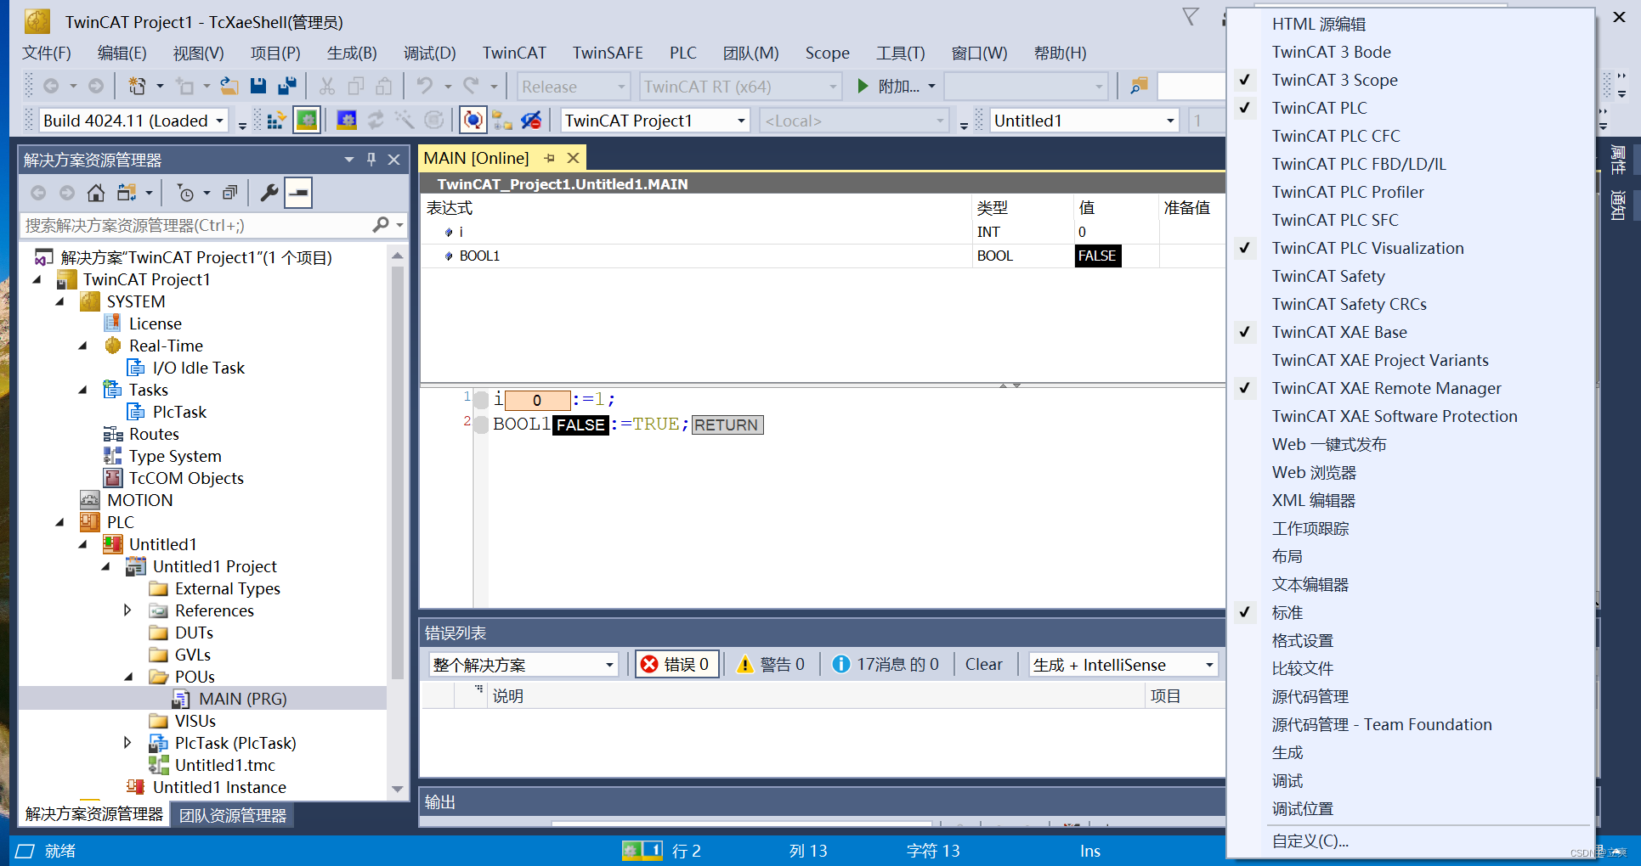Screen dimensions: 1641x866
Task: Click the green Start attach play icon
Action: (863, 86)
